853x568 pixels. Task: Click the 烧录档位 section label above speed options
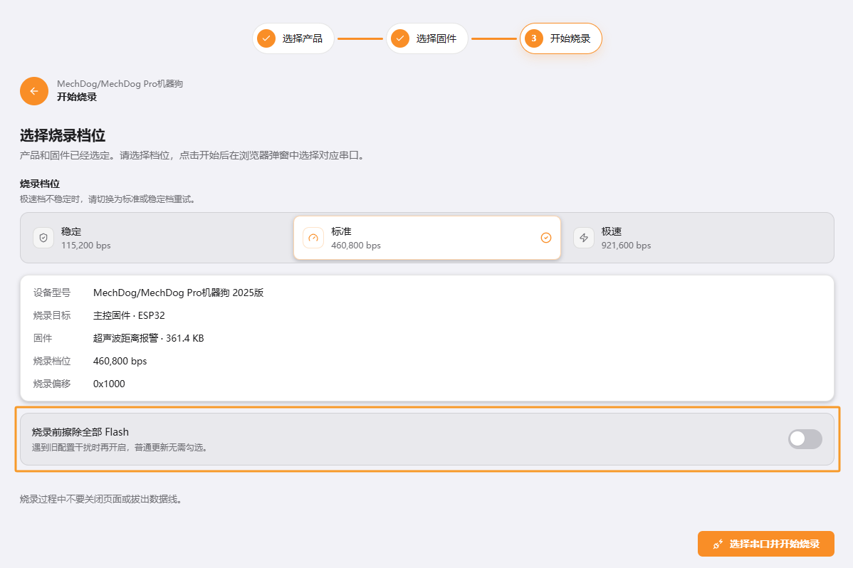click(x=40, y=184)
